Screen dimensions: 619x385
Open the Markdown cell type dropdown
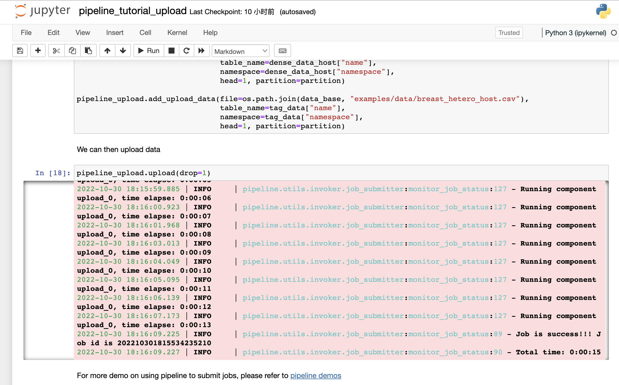(240, 51)
